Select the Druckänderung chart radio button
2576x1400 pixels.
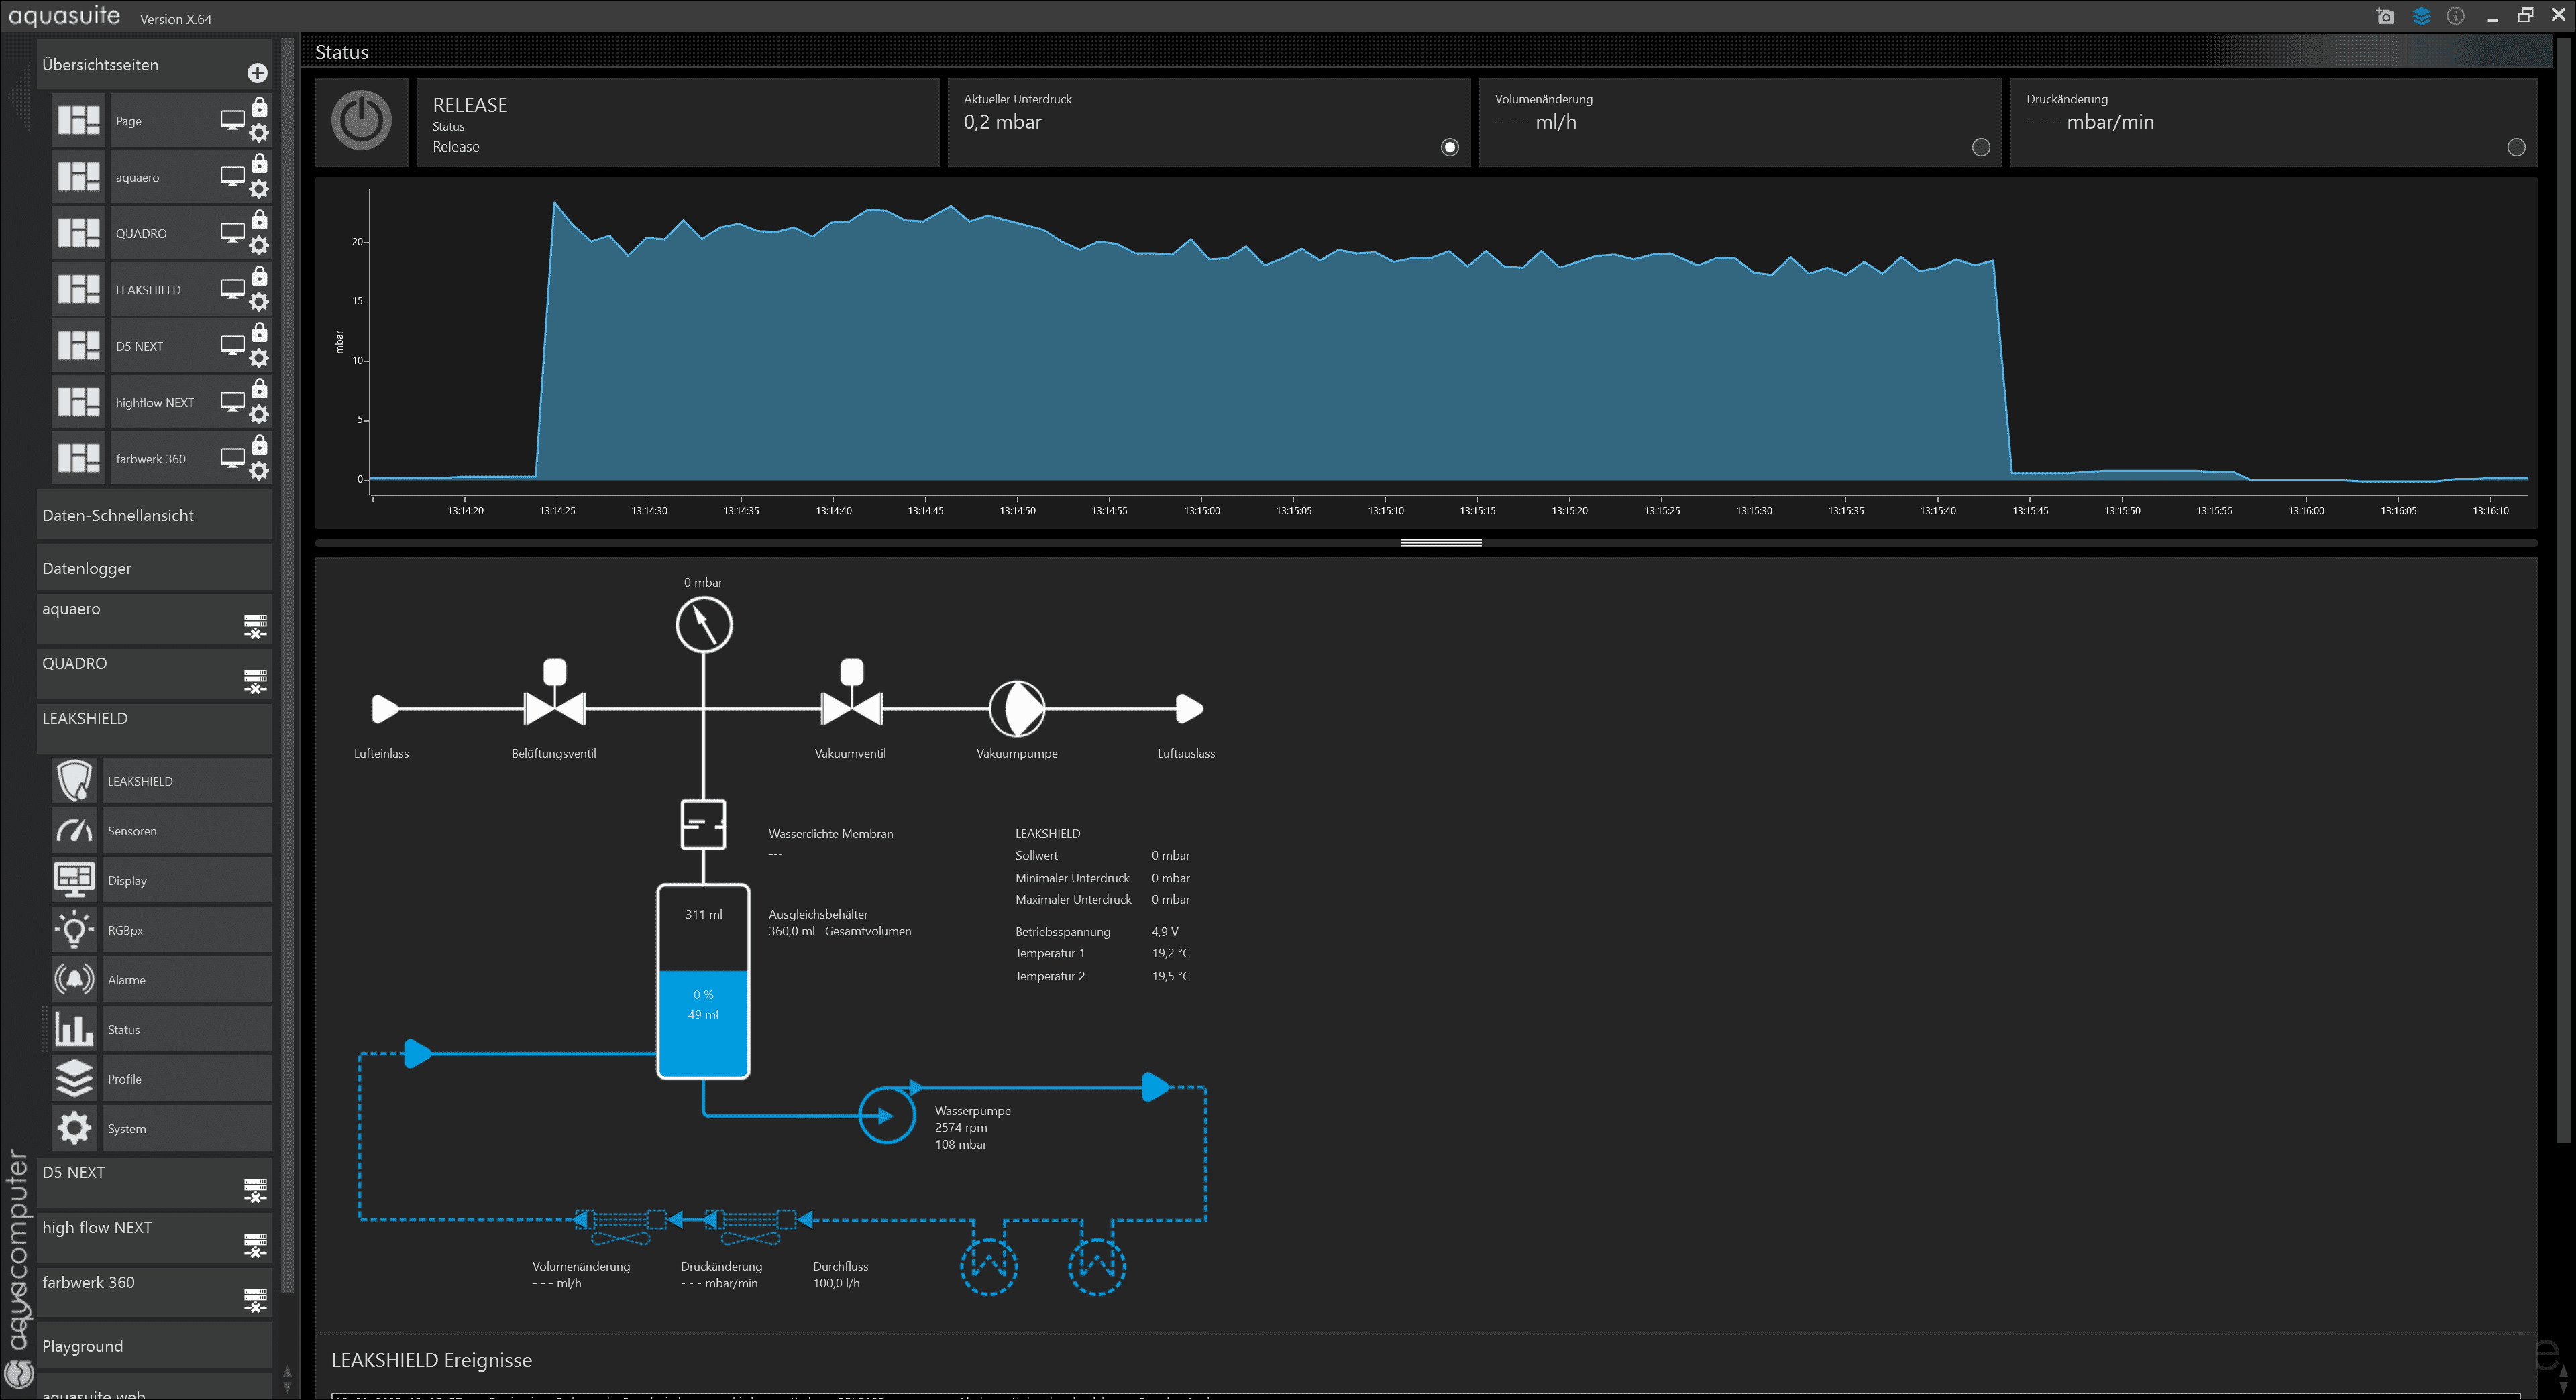pos(2516,148)
